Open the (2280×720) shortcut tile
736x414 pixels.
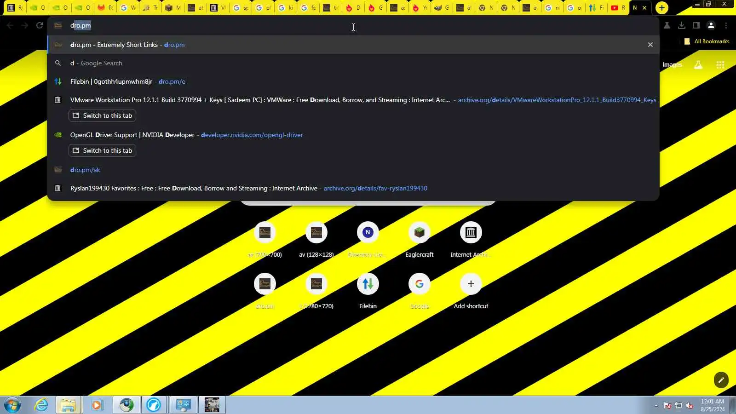[x=316, y=292]
